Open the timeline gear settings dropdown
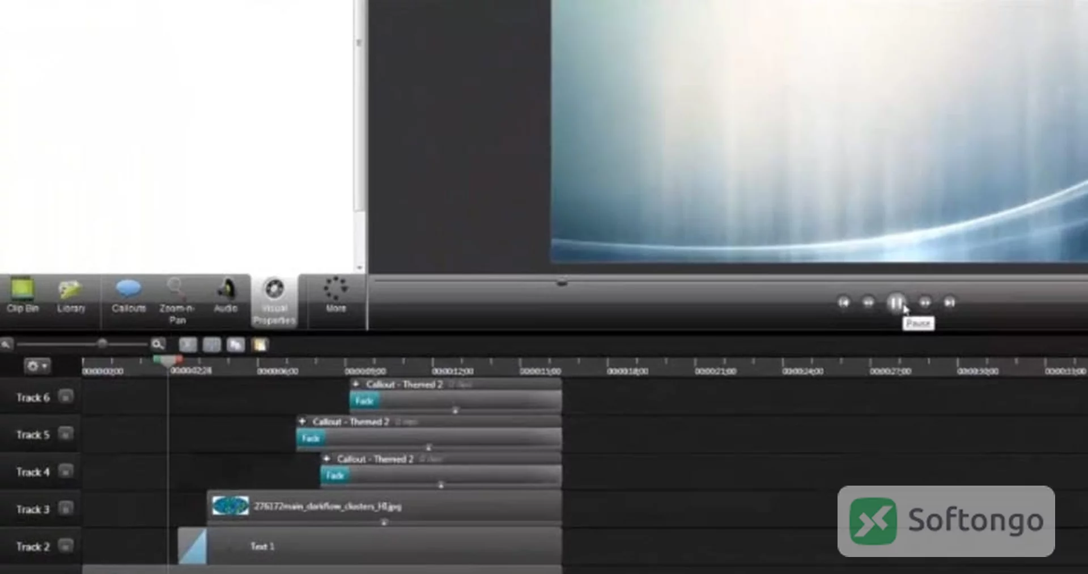Screen dimensions: 1088x574 tap(37, 366)
